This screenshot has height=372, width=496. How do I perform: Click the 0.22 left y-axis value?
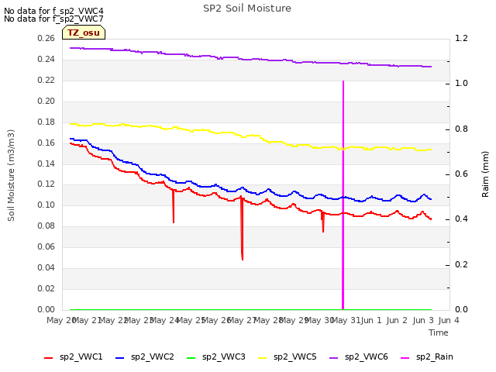pyautogui.click(x=46, y=80)
